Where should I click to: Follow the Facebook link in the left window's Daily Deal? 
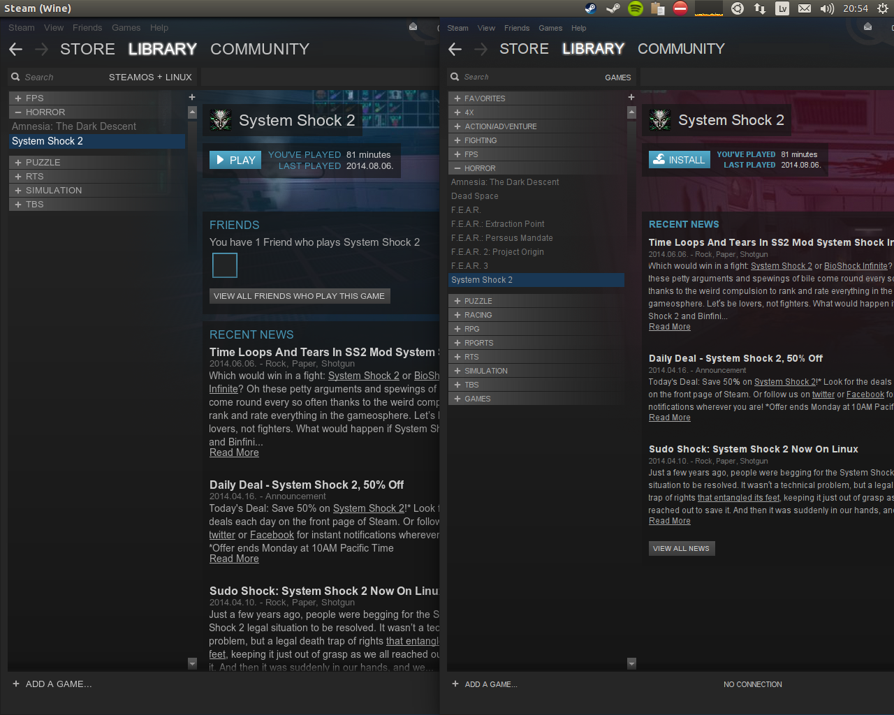[x=272, y=535]
